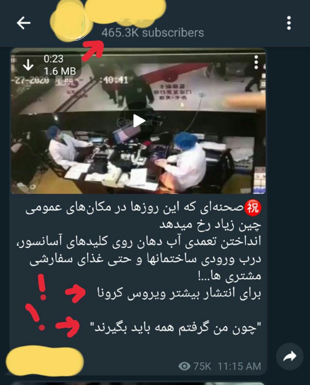The image size is (310, 385).
Task: Tap the next post below the message
Action: coord(138,383)
